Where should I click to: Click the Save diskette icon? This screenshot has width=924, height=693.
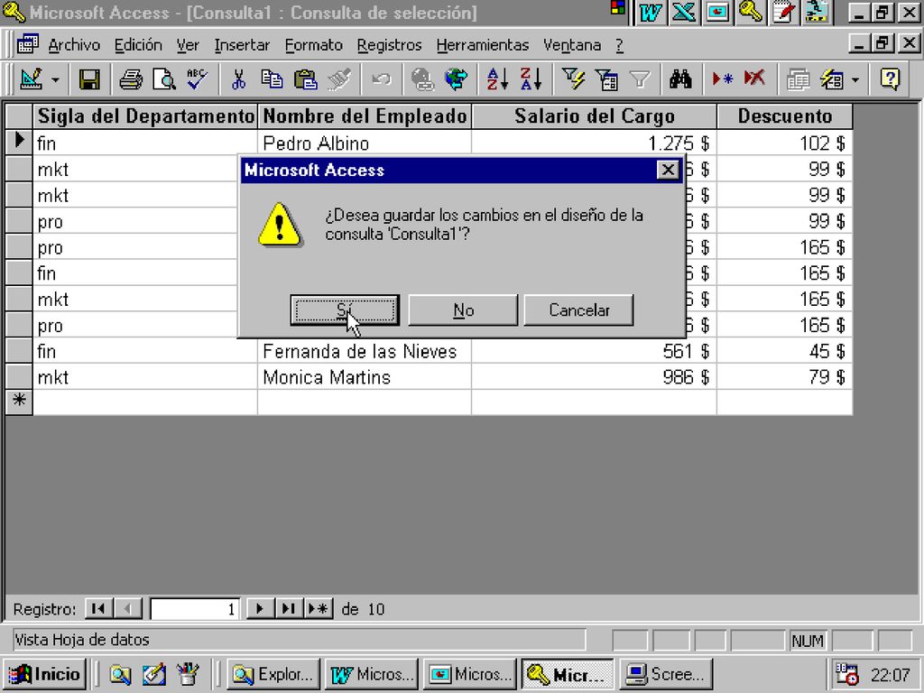[x=89, y=79]
